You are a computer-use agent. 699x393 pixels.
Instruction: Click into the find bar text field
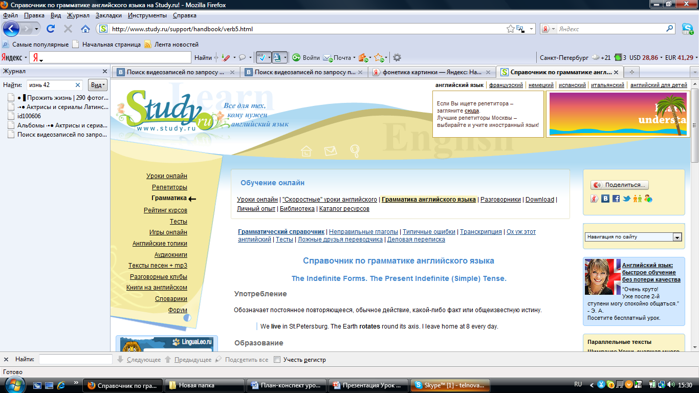tap(76, 360)
